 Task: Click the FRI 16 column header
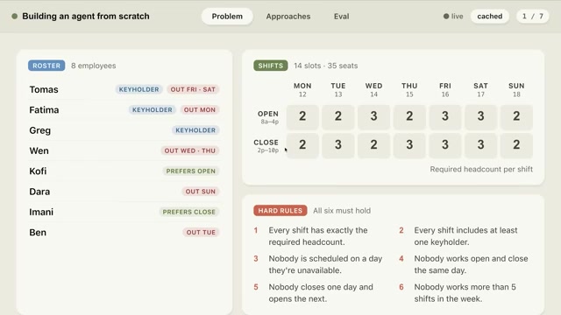coord(445,89)
